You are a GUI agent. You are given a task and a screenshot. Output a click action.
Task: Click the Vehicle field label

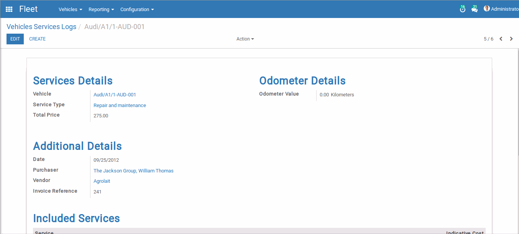[42, 94]
